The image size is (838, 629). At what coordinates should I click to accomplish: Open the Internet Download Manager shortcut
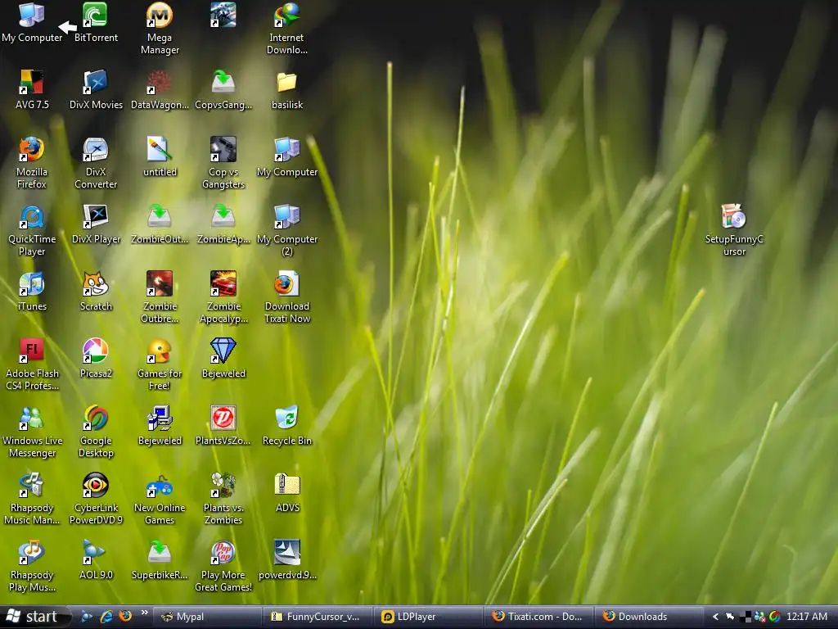287,28
